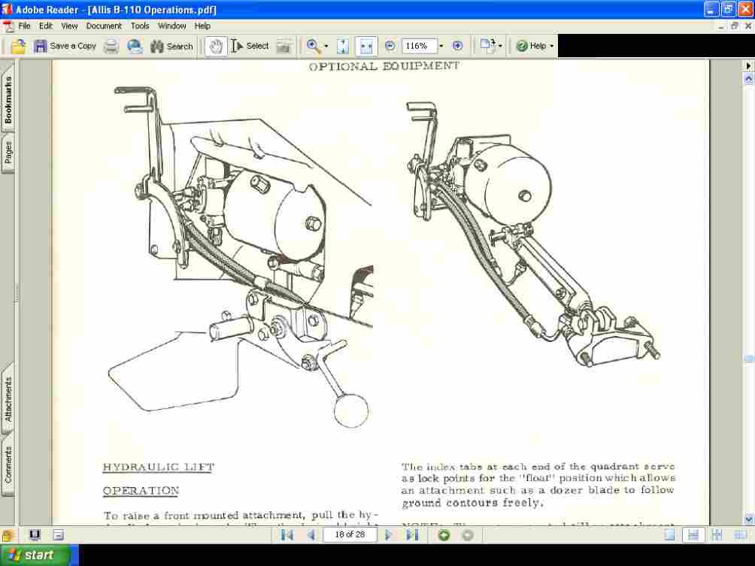Select the Hand tool

click(x=216, y=46)
